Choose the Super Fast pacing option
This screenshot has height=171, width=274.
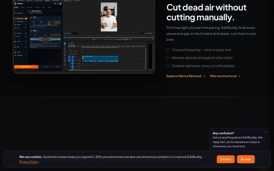57,22
